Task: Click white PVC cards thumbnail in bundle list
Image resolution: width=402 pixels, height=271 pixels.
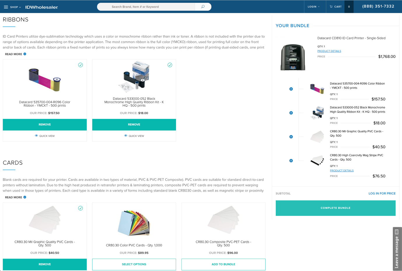Action: point(317,137)
